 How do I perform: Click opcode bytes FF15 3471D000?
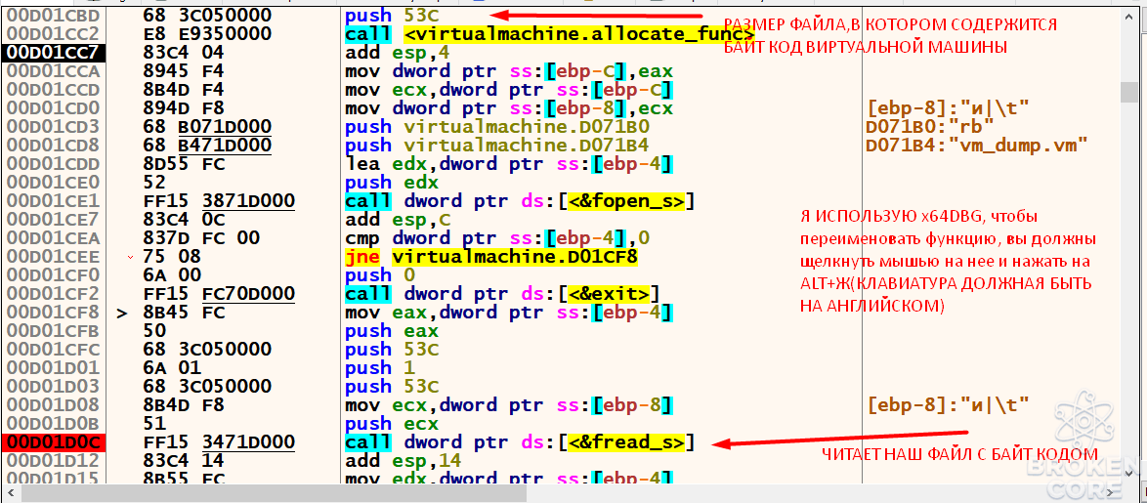pos(219,442)
